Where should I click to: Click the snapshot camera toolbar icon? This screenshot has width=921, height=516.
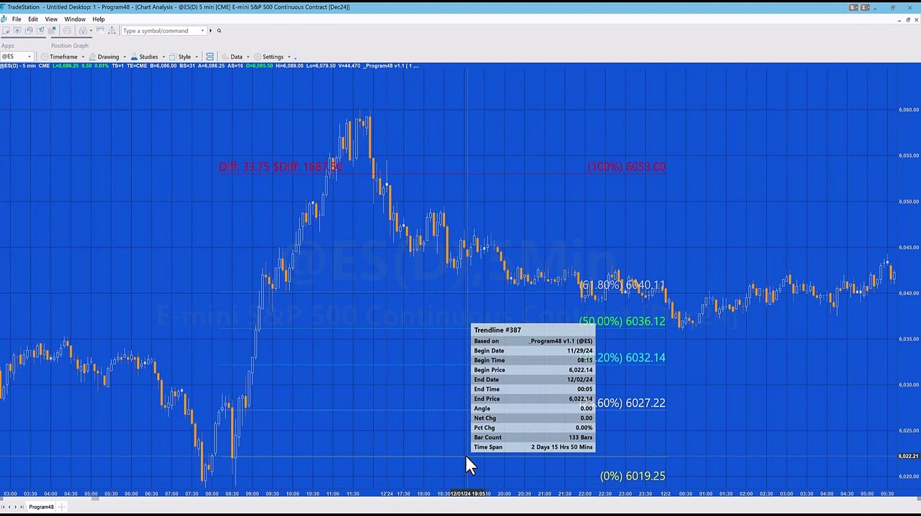click(x=83, y=31)
